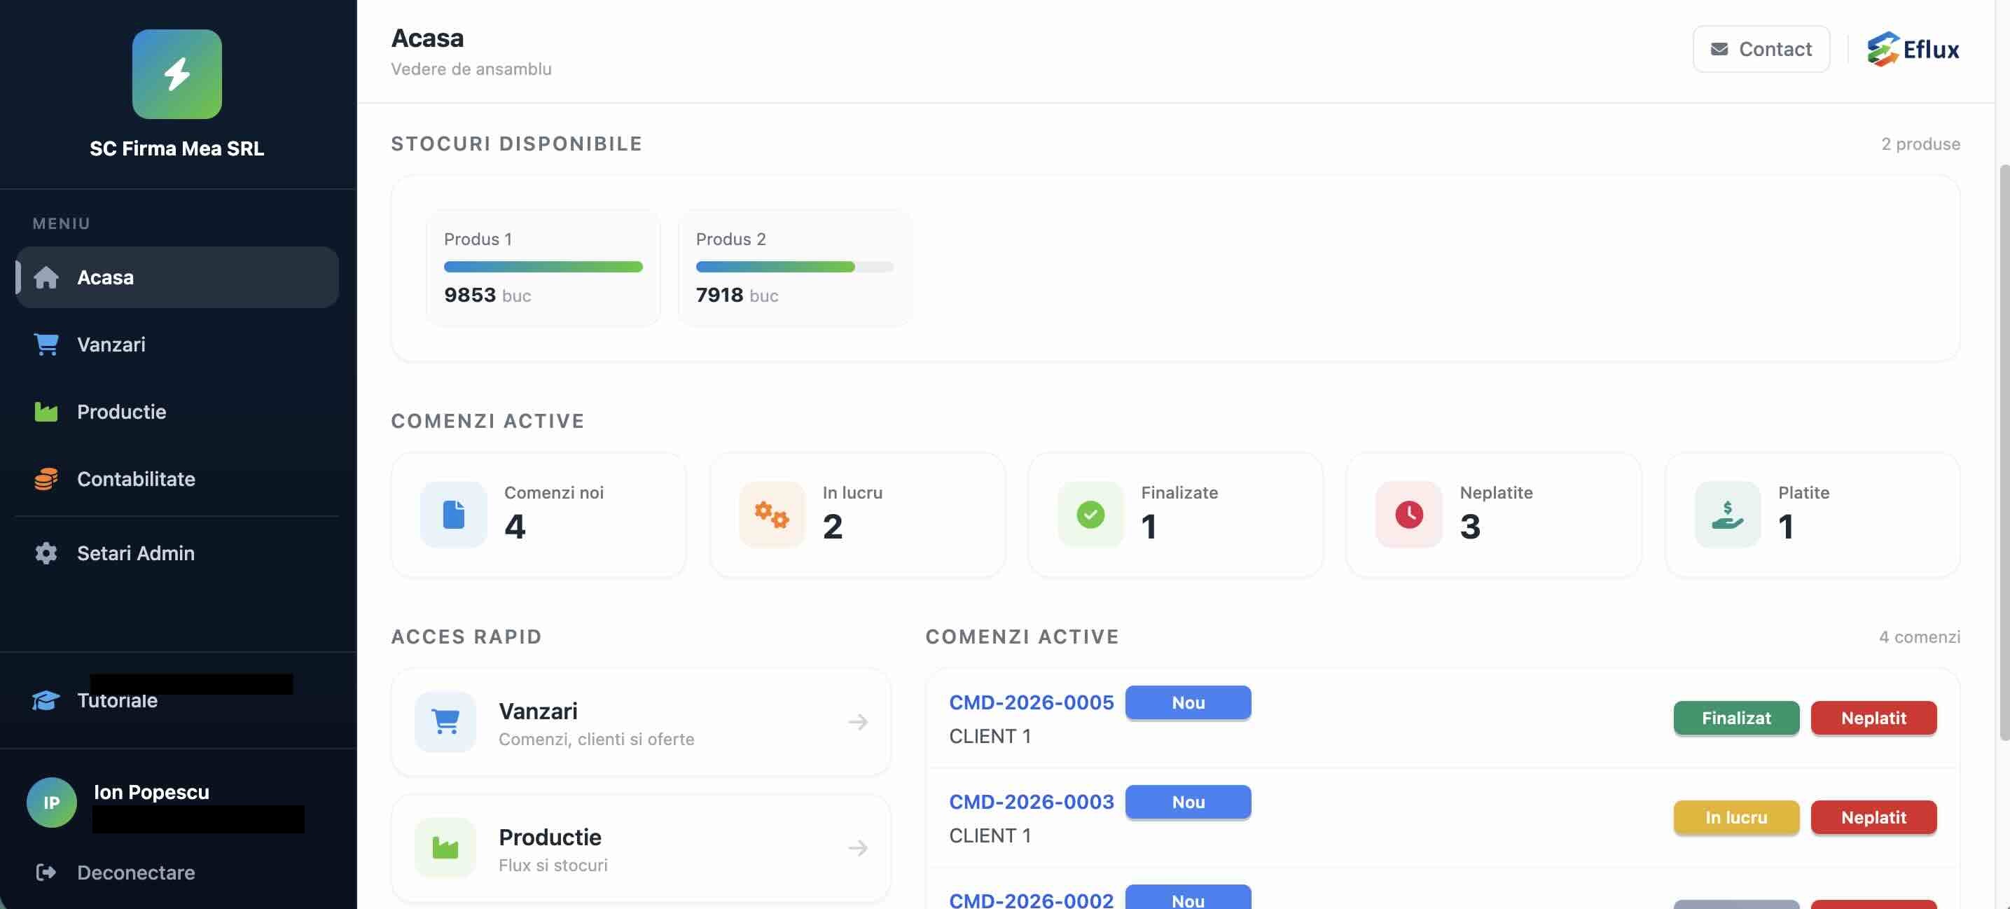Open the Comenzi noi card label
The width and height of the screenshot is (2010, 909).
553,492
